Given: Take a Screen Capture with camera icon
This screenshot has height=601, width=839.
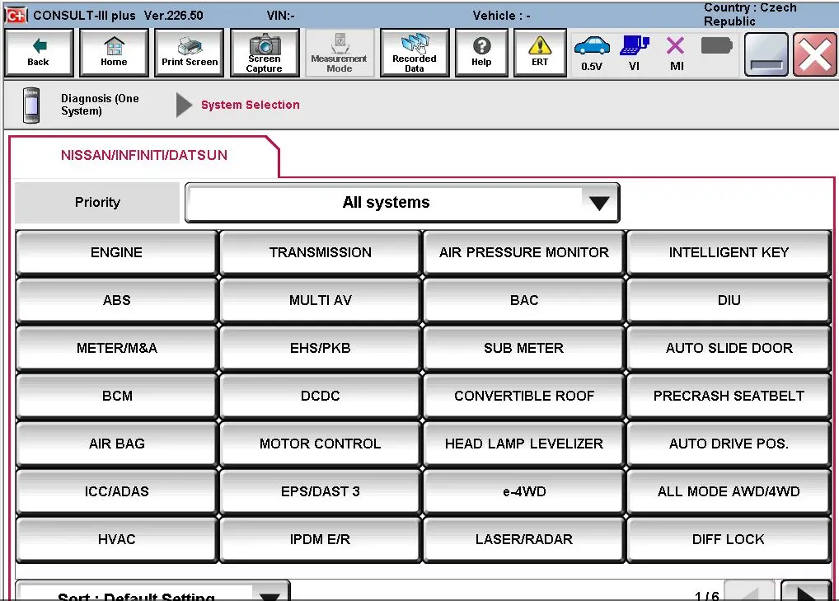Looking at the screenshot, I should click(264, 52).
